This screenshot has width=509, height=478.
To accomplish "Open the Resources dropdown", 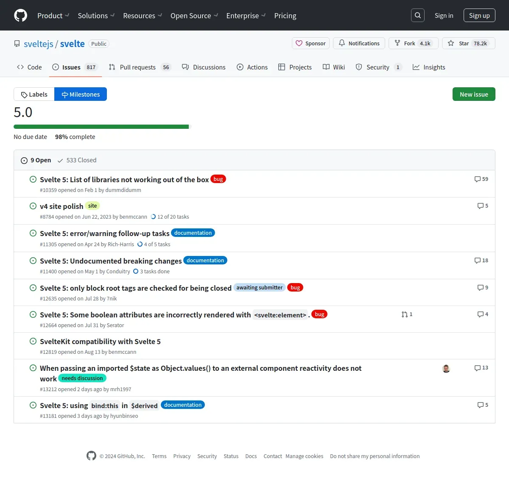I will tap(143, 16).
